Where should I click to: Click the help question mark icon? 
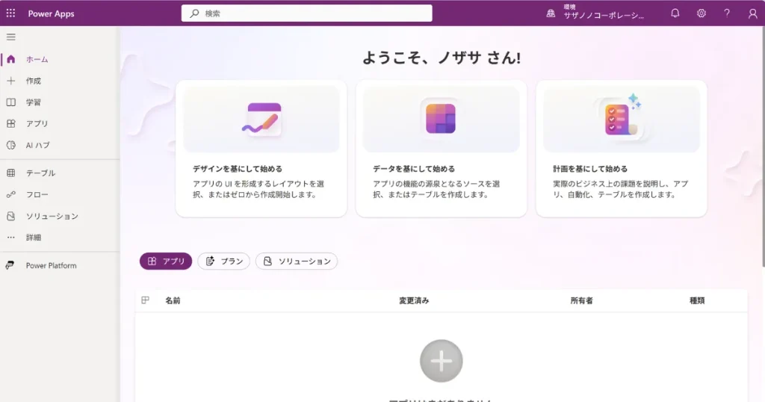coord(727,13)
